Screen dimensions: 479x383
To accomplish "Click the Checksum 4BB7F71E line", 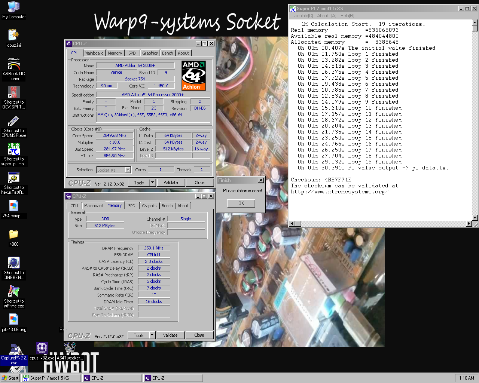I will 321,180.
